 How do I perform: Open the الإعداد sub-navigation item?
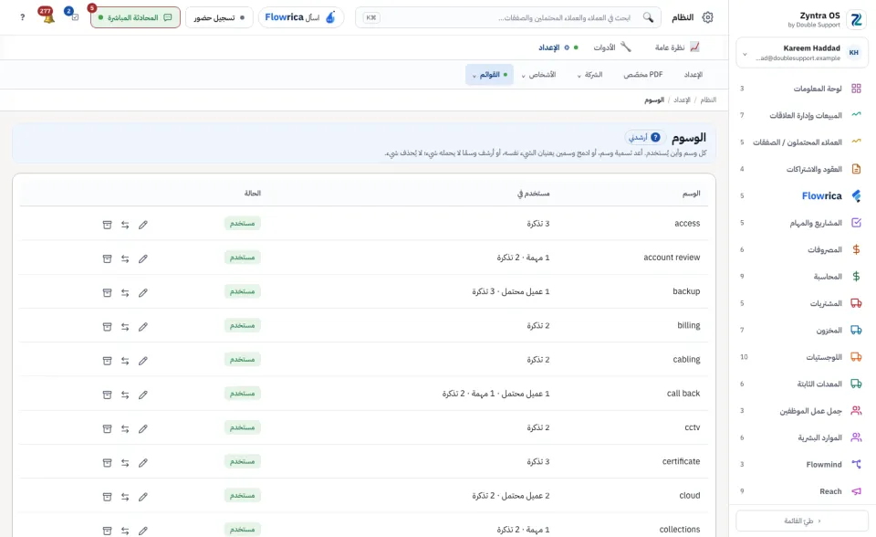693,74
